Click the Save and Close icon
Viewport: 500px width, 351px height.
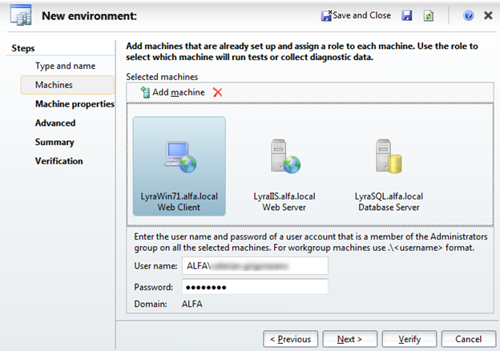(x=326, y=15)
